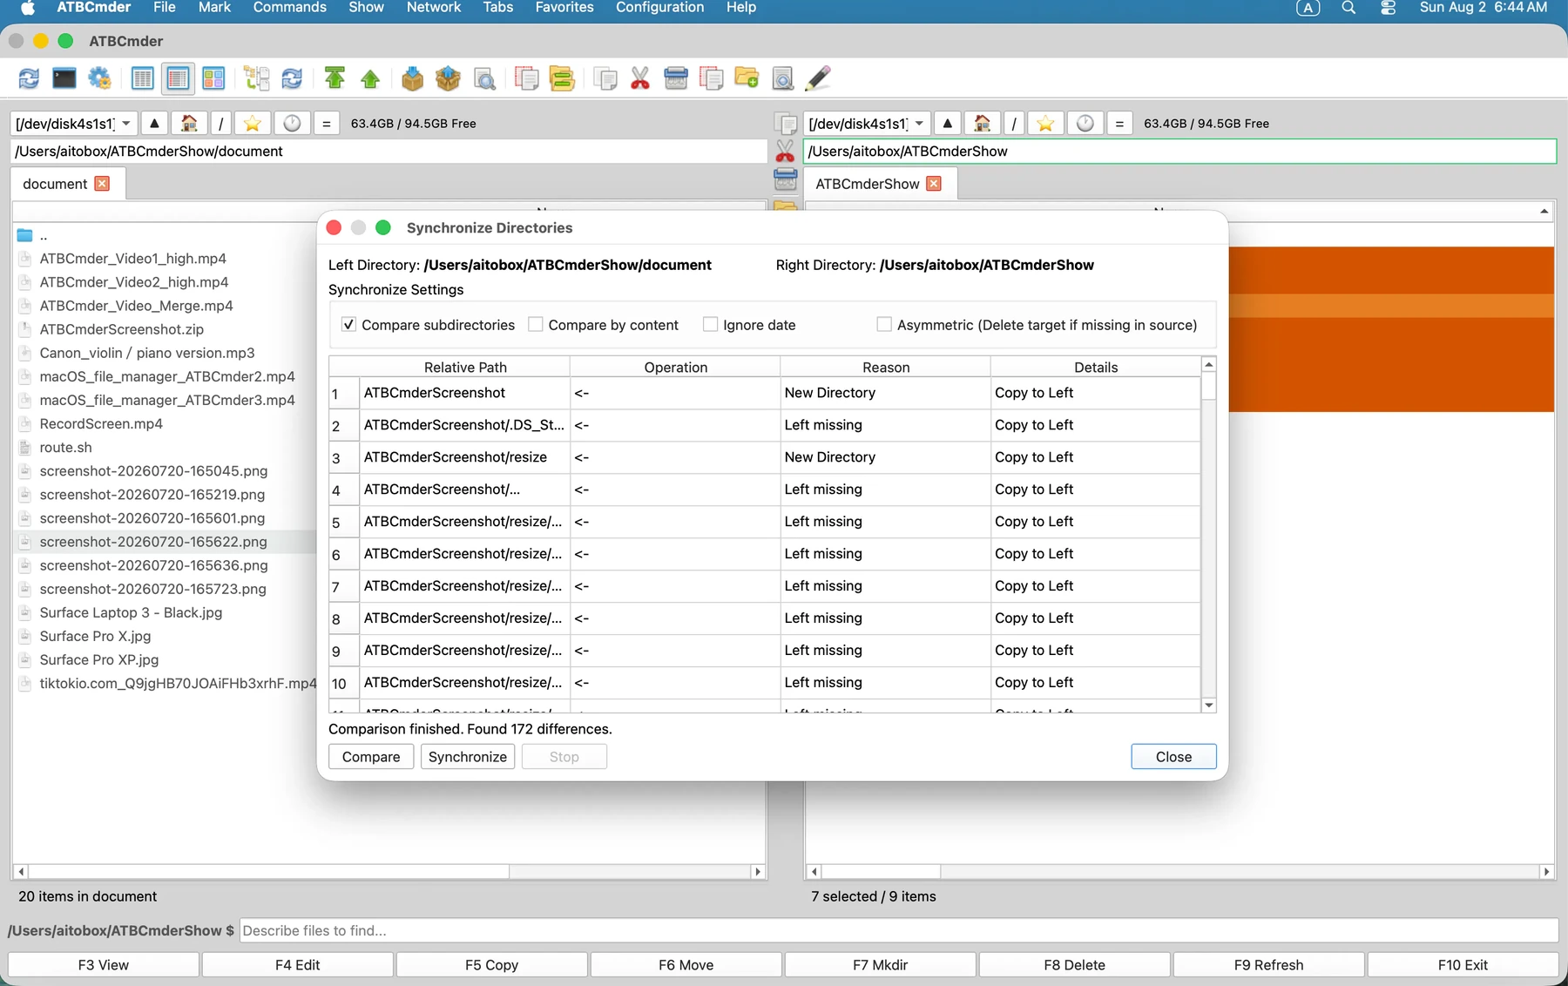Click the paste clipboard toolbar icon
Screen dimensions: 1568x986
pyautogui.click(x=676, y=78)
